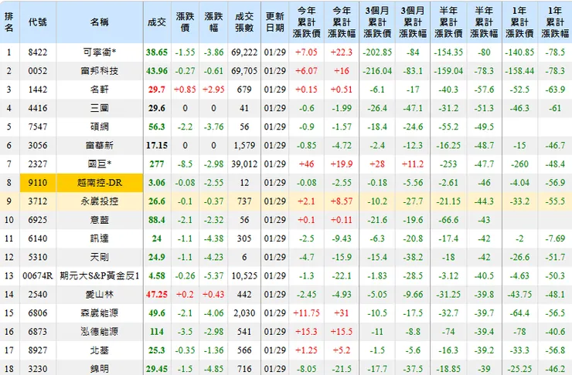Sort by 成交 column header

(x=157, y=22)
